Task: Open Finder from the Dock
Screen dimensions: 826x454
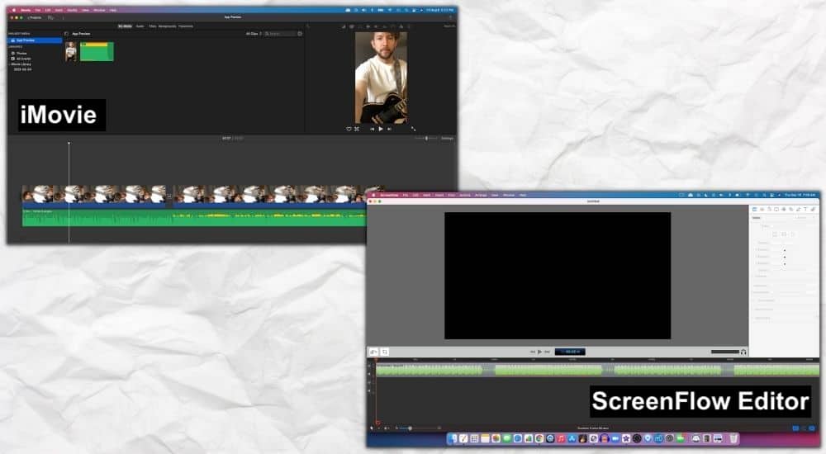Action: pos(452,438)
